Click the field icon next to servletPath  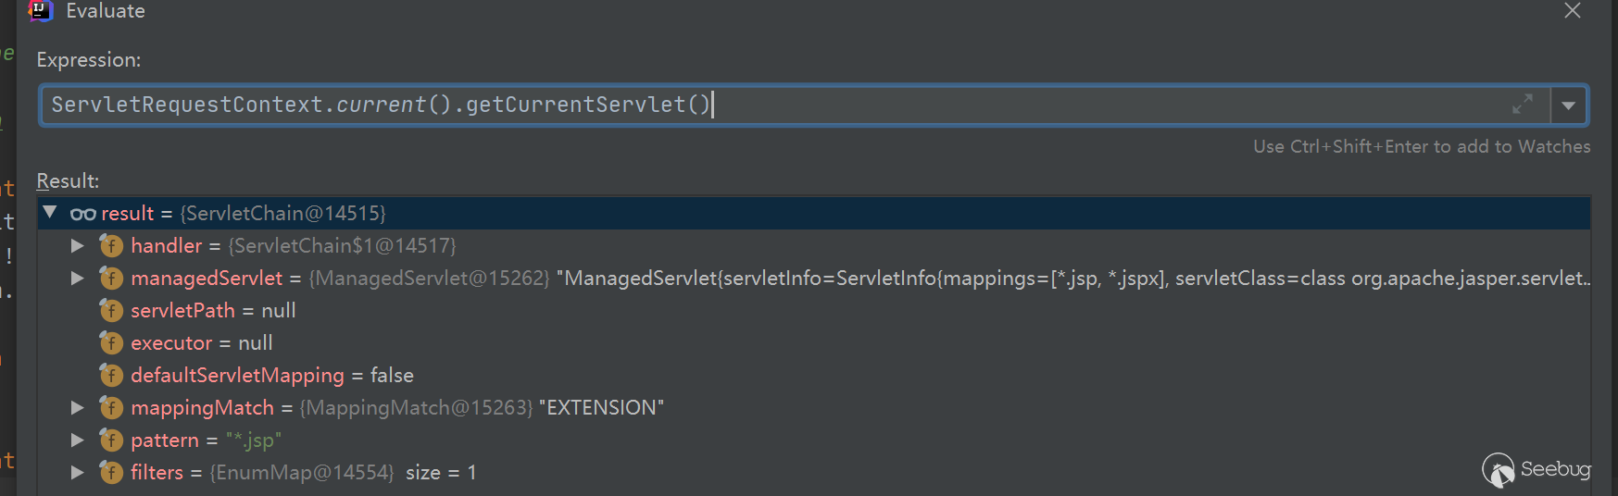pos(111,310)
